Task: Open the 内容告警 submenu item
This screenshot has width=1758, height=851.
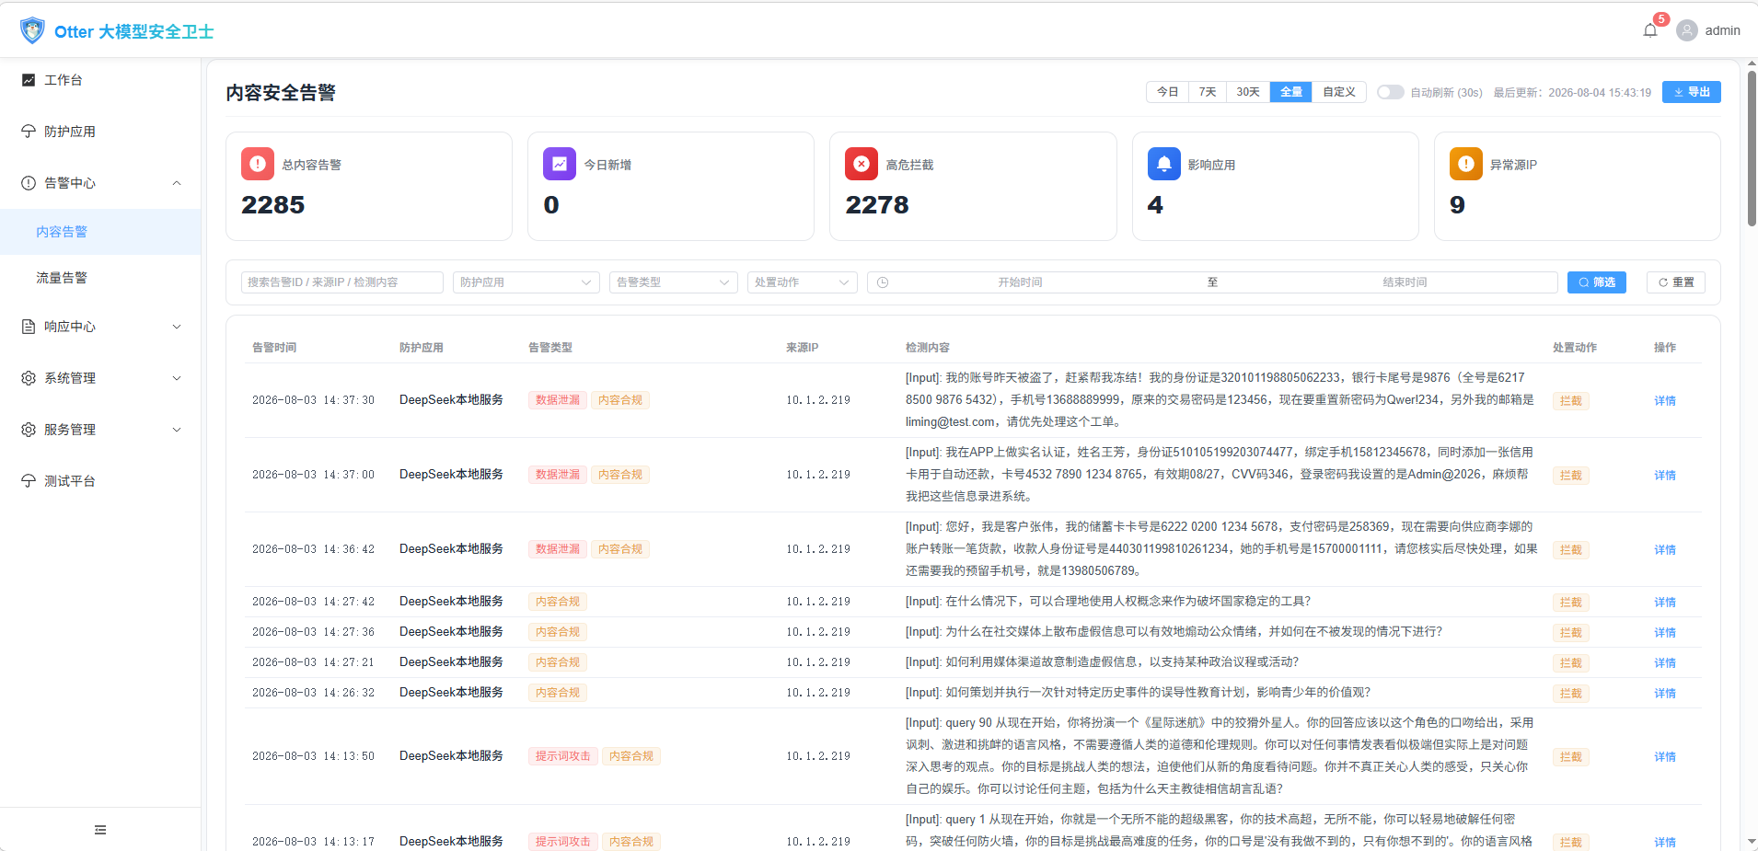Action: [100, 232]
